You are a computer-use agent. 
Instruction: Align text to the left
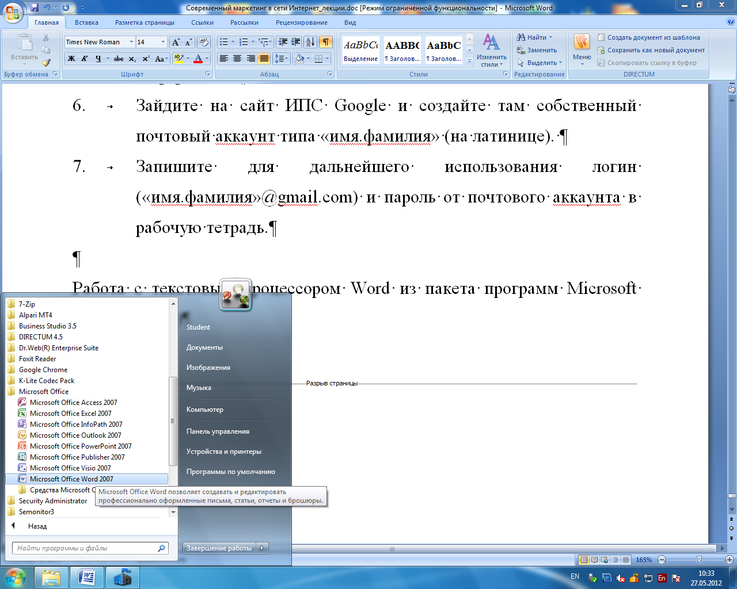tap(224, 59)
